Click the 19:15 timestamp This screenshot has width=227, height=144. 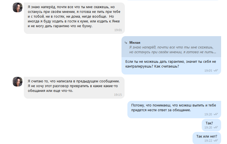[118, 95]
